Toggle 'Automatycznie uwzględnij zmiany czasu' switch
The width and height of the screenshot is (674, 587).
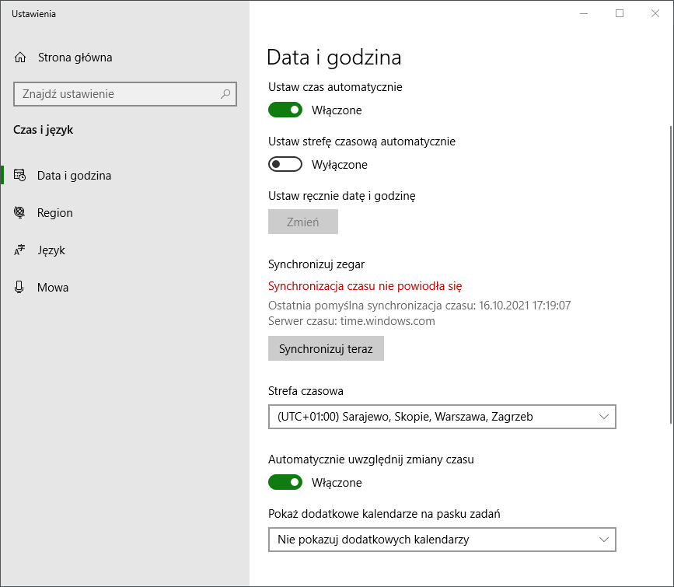pyautogui.click(x=285, y=482)
